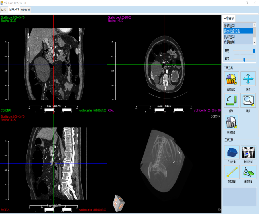The height and width of the screenshot is (214, 259).
Task: Select 骨骼绘制 in the rendering list
Action: 238,25
